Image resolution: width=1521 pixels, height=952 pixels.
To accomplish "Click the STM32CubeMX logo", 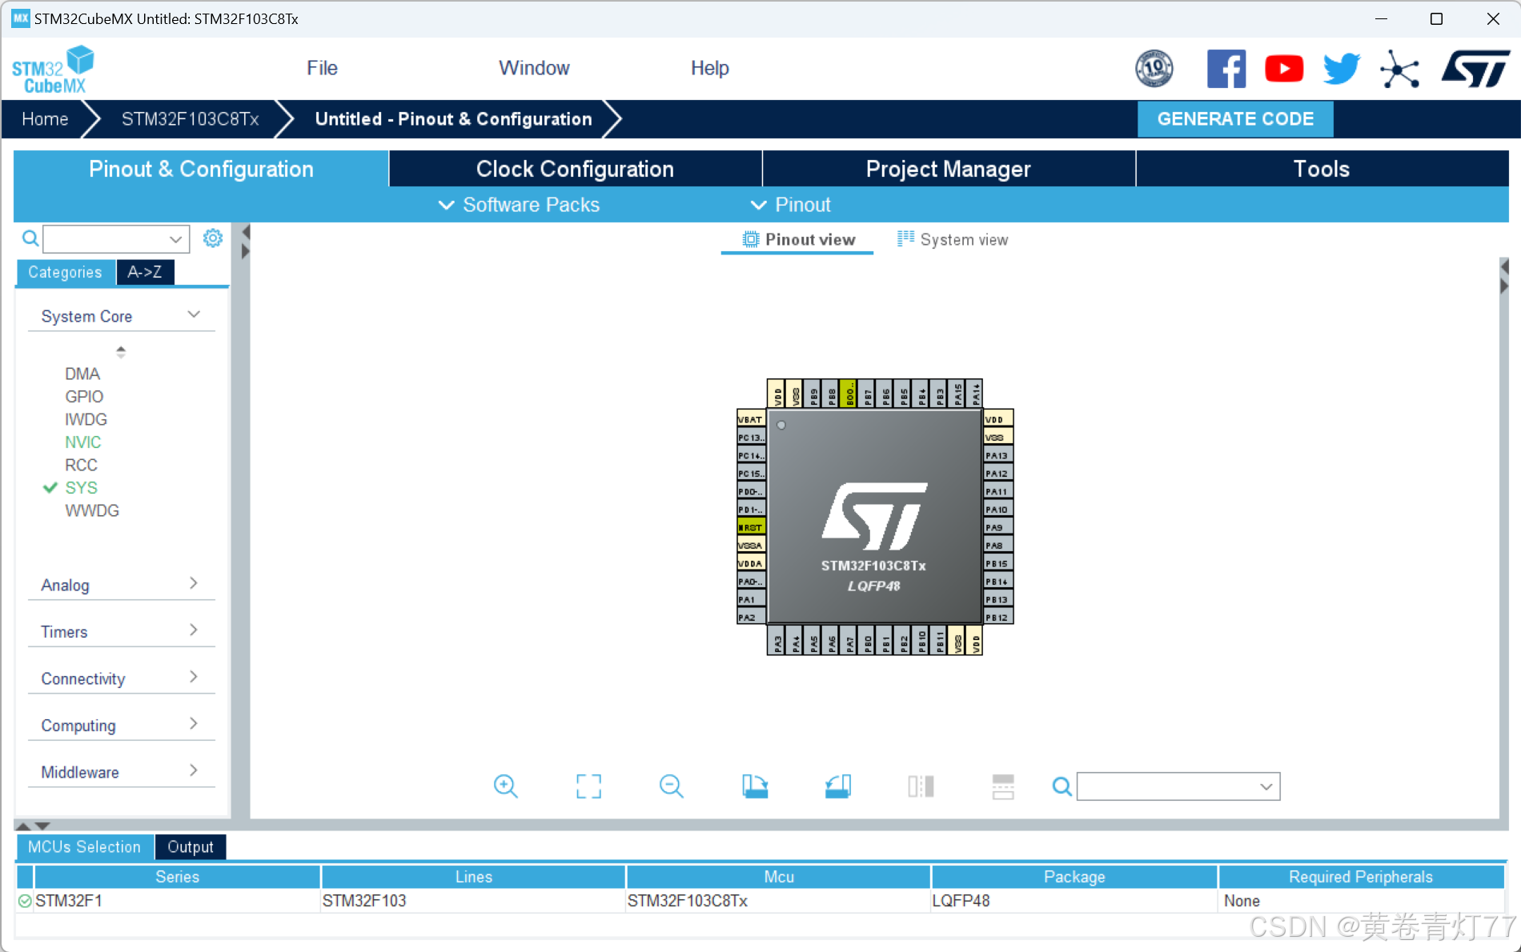I will tap(53, 70).
